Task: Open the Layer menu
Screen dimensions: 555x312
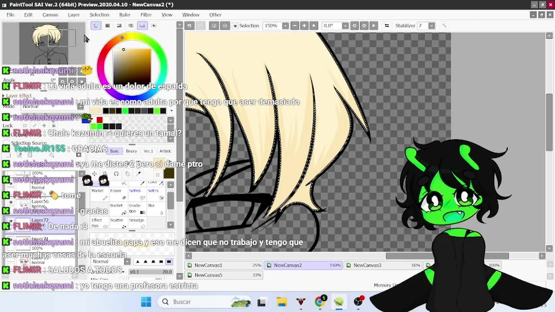Action: pos(74,15)
